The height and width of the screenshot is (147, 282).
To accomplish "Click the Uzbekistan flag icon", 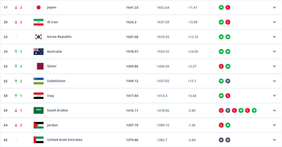I will coord(39,81).
